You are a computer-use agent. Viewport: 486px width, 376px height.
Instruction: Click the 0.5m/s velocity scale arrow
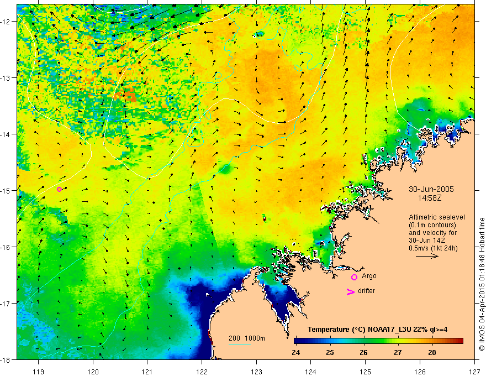[427, 256]
